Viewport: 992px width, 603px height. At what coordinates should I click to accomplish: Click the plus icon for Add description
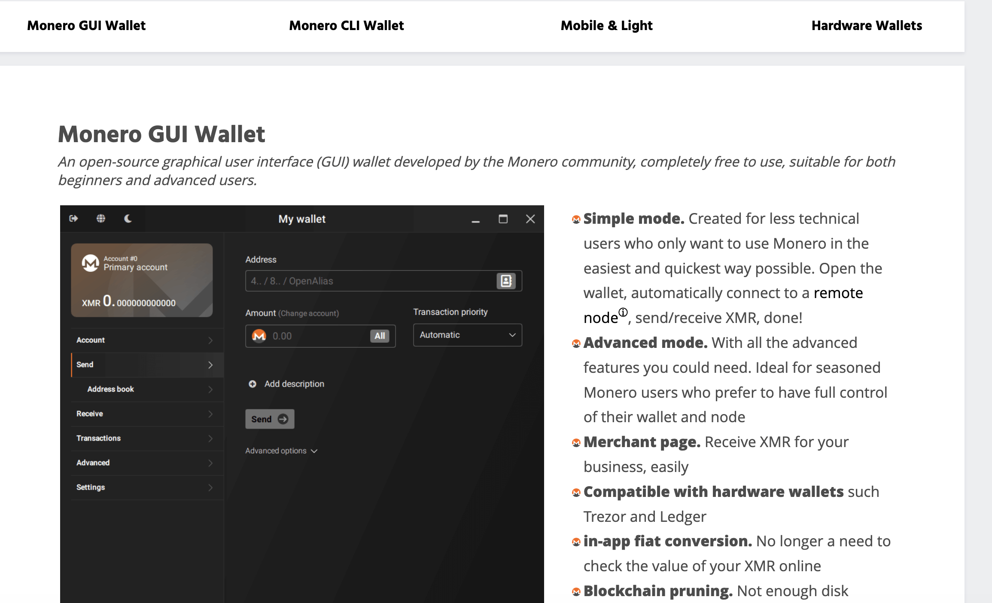pos(253,384)
